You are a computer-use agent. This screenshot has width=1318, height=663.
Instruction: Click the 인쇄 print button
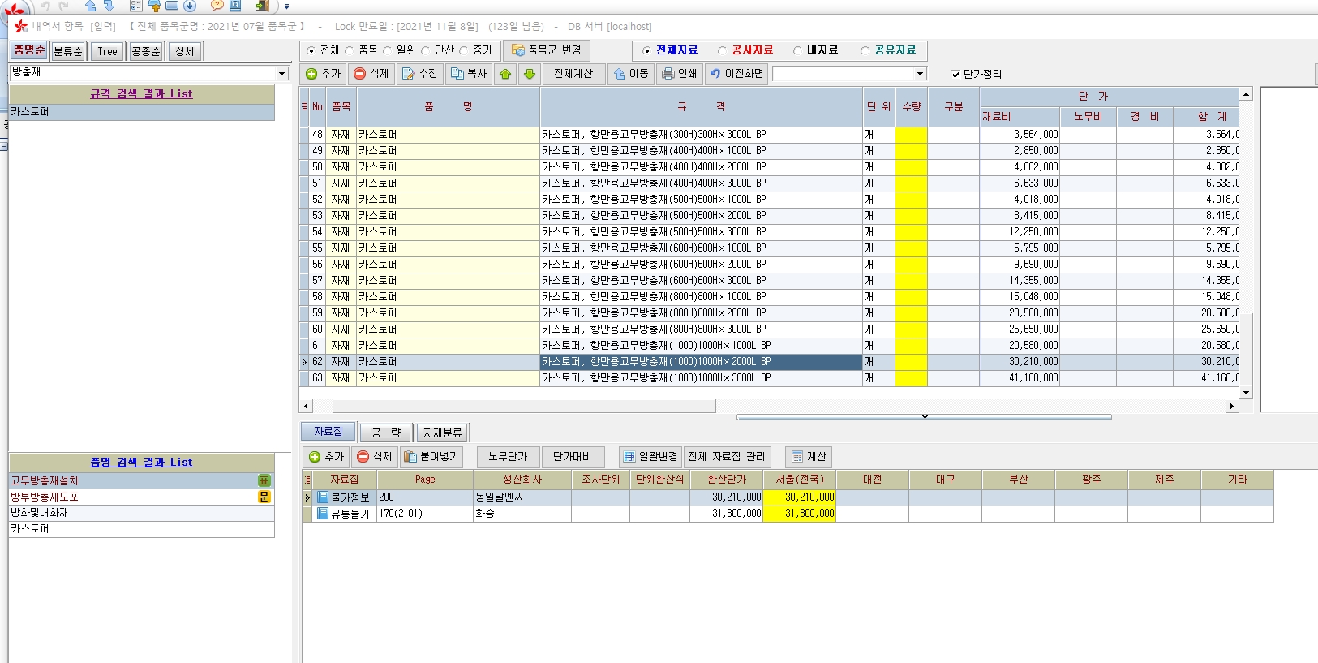[680, 74]
